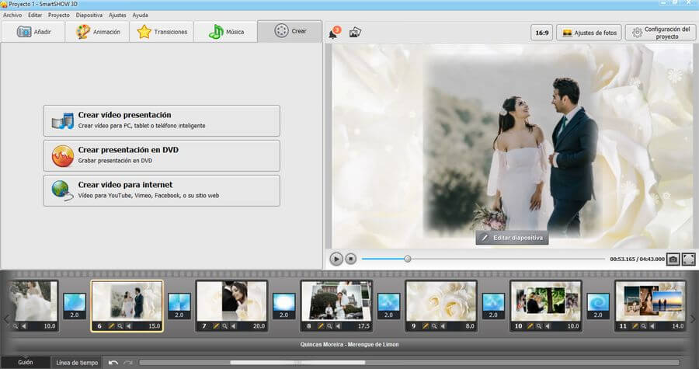
Task: Open the notifications bell icon
Action: [333, 32]
